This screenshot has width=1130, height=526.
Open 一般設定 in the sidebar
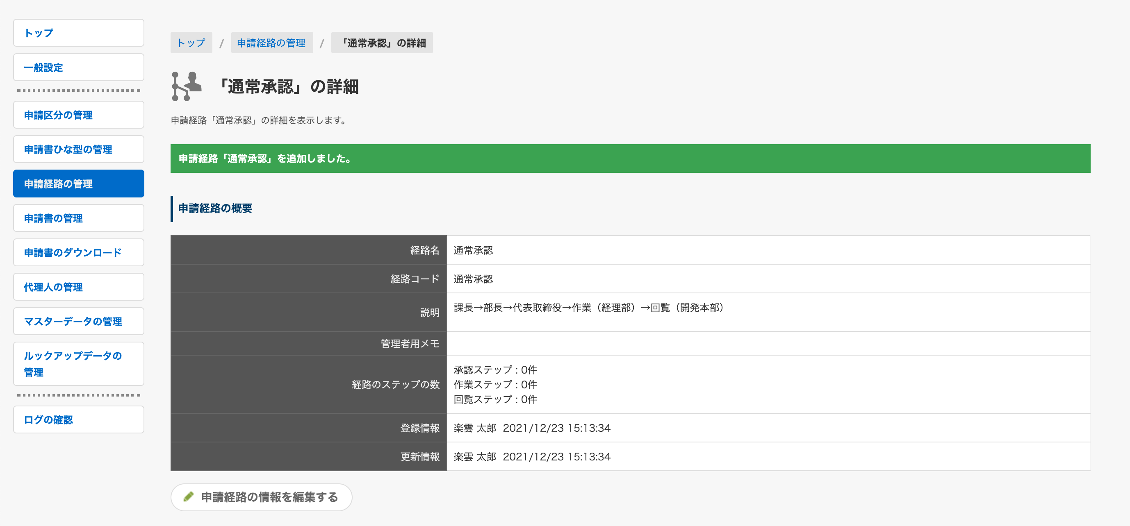click(x=79, y=68)
